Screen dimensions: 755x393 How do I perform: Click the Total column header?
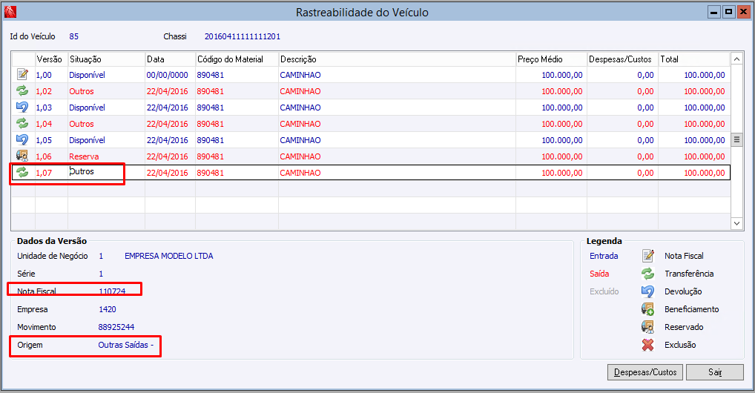click(x=694, y=59)
